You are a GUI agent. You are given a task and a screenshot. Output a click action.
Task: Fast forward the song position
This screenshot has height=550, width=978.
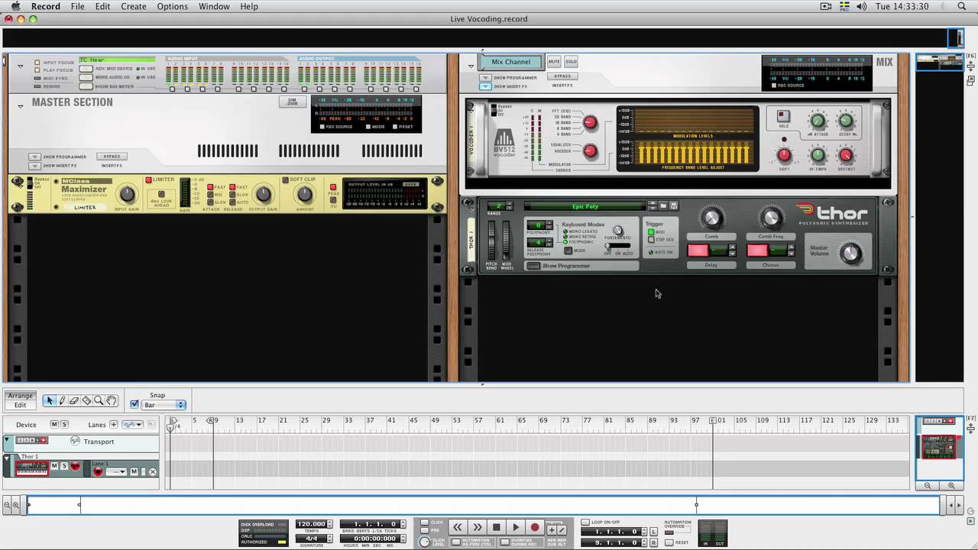click(477, 527)
